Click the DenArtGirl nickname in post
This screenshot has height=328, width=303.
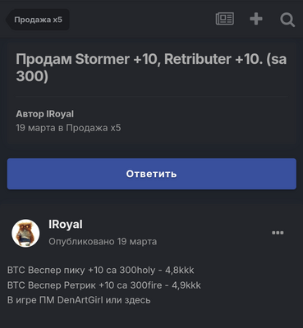click(80, 300)
